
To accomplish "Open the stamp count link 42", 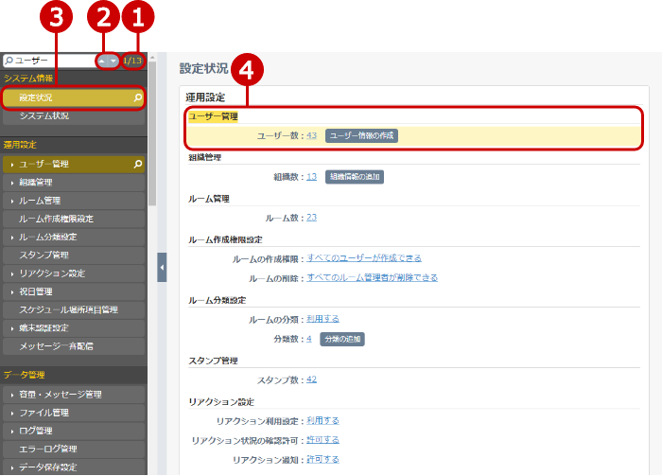I will (311, 379).
